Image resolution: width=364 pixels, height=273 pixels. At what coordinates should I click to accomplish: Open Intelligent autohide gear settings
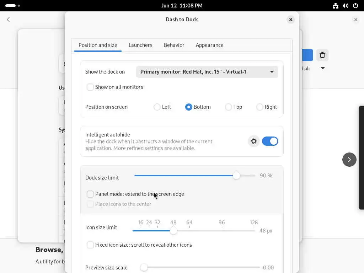[253, 141]
